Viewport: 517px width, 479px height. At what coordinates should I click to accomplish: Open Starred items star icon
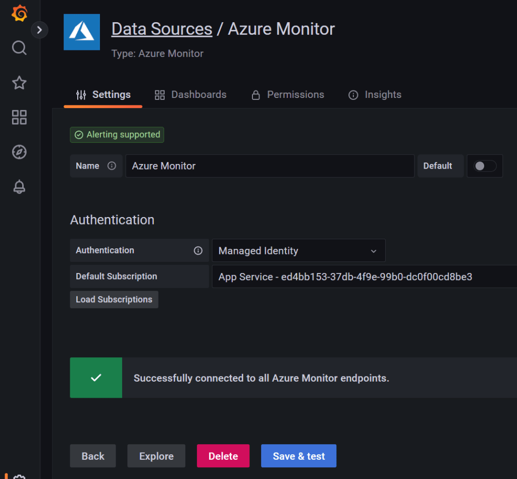pyautogui.click(x=19, y=83)
